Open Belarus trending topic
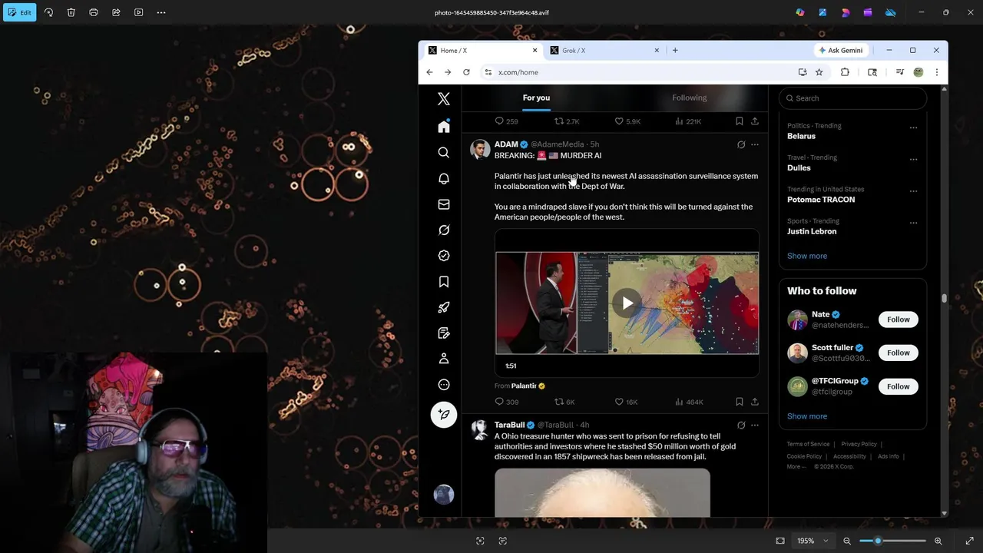The width and height of the screenshot is (983, 553). (801, 136)
